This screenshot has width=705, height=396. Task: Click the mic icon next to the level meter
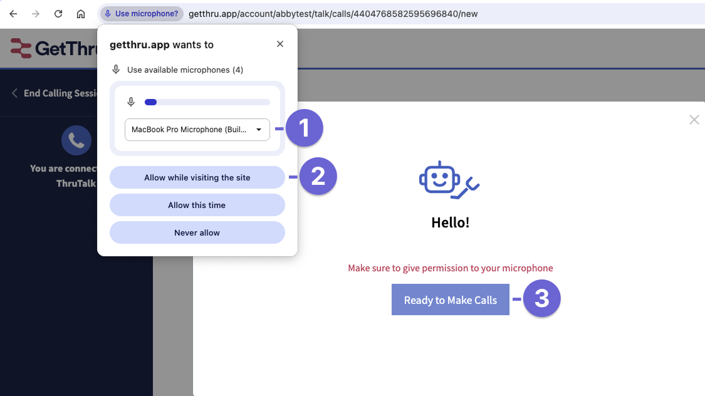click(131, 102)
